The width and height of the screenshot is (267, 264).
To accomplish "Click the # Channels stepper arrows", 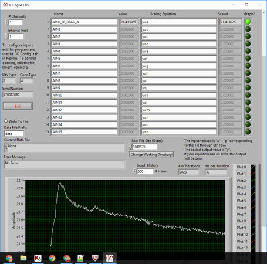I will click(6, 22).
